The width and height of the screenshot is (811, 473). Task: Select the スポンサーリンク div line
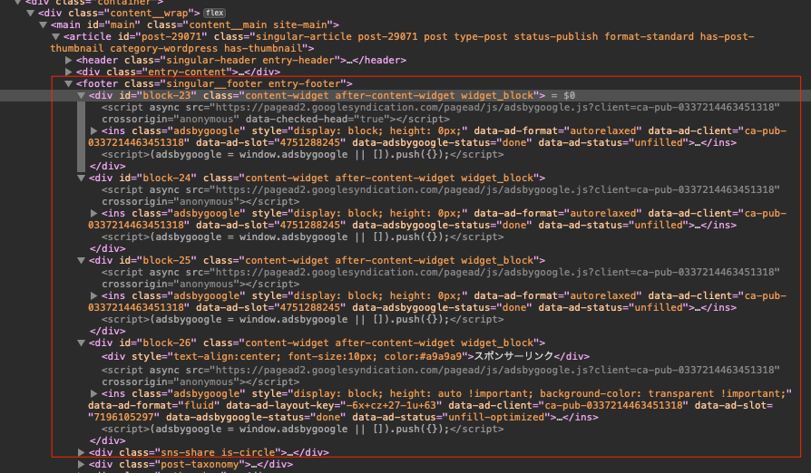click(346, 356)
